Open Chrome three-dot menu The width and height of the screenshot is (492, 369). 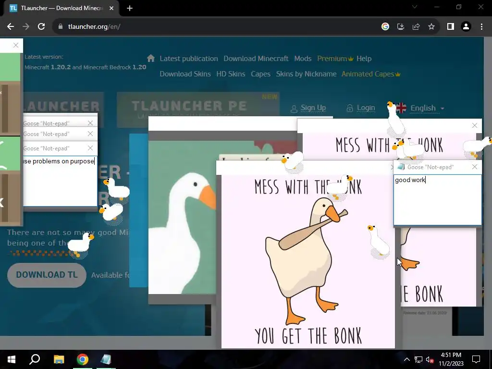coord(481,27)
